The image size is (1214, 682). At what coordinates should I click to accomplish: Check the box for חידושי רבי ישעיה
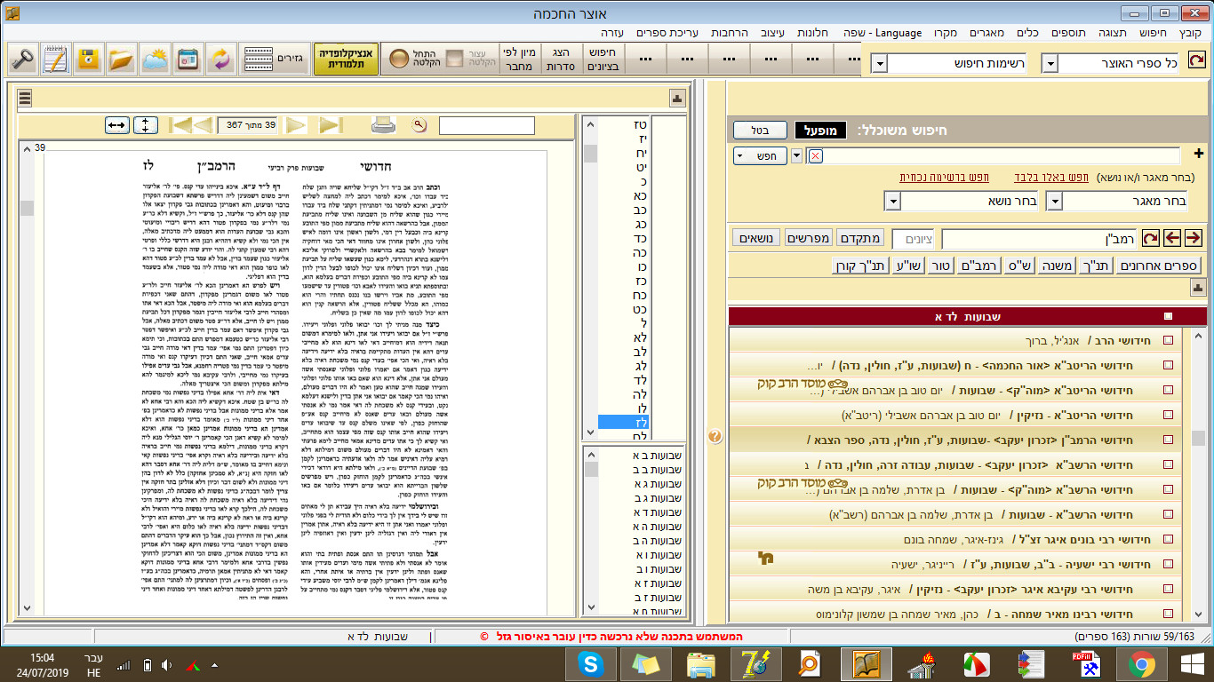pos(1169,564)
